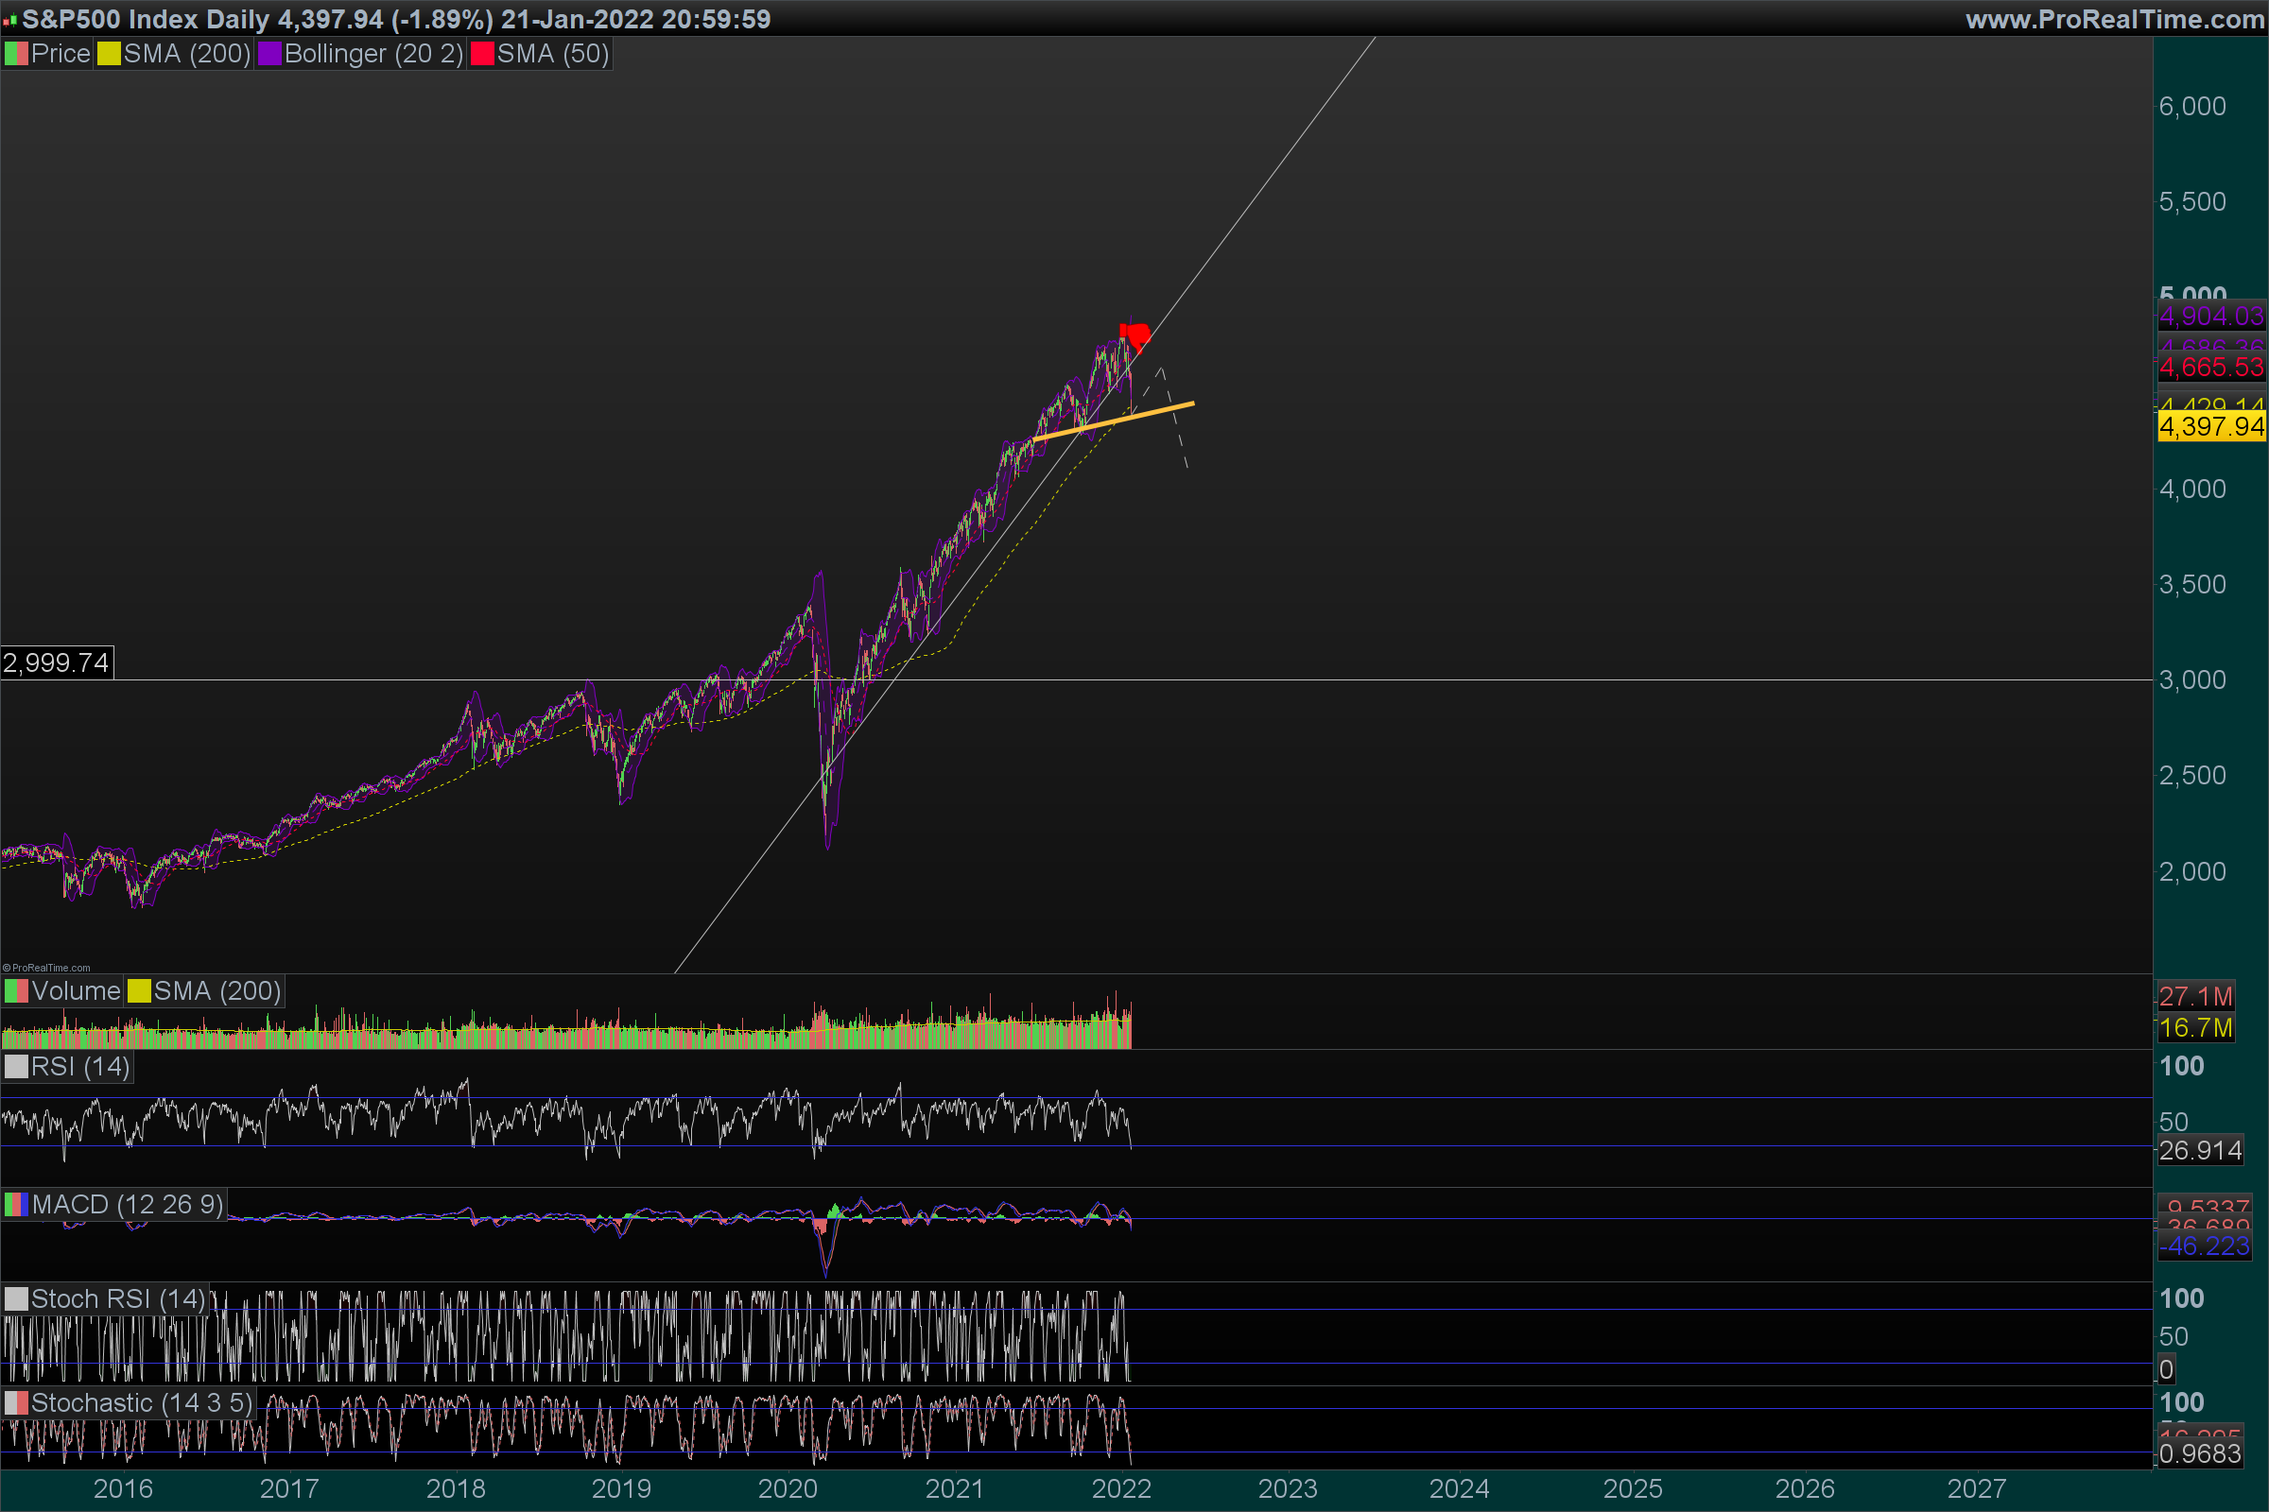Screen dimensions: 2269x1512
Task: Click the RSI (14) indicator label
Action: click(x=80, y=1067)
